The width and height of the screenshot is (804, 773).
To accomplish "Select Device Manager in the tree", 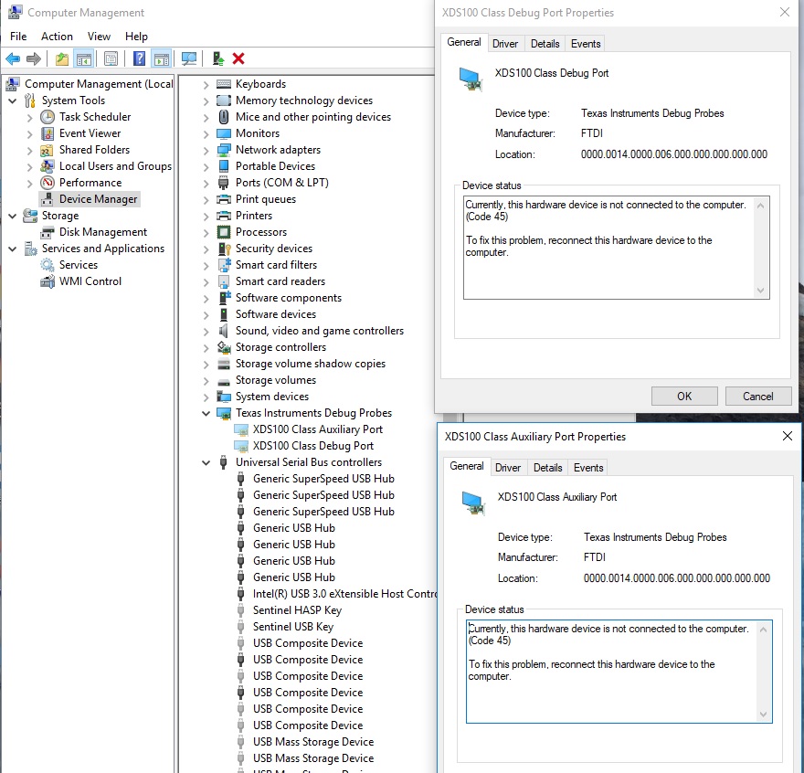I will [98, 199].
